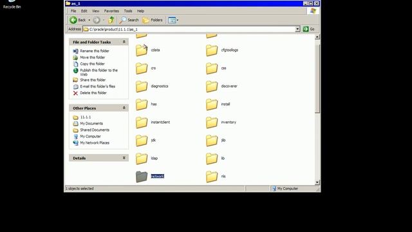
Task: Open My Computer in Other Places
Action: (90, 136)
